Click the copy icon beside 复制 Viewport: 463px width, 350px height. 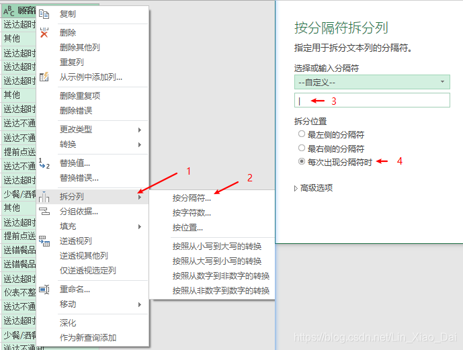[44, 14]
